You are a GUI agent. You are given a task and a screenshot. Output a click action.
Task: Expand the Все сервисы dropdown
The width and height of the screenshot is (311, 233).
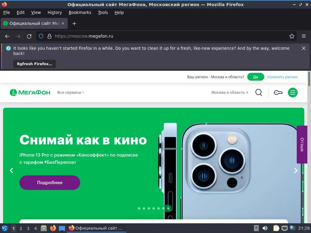[70, 93]
